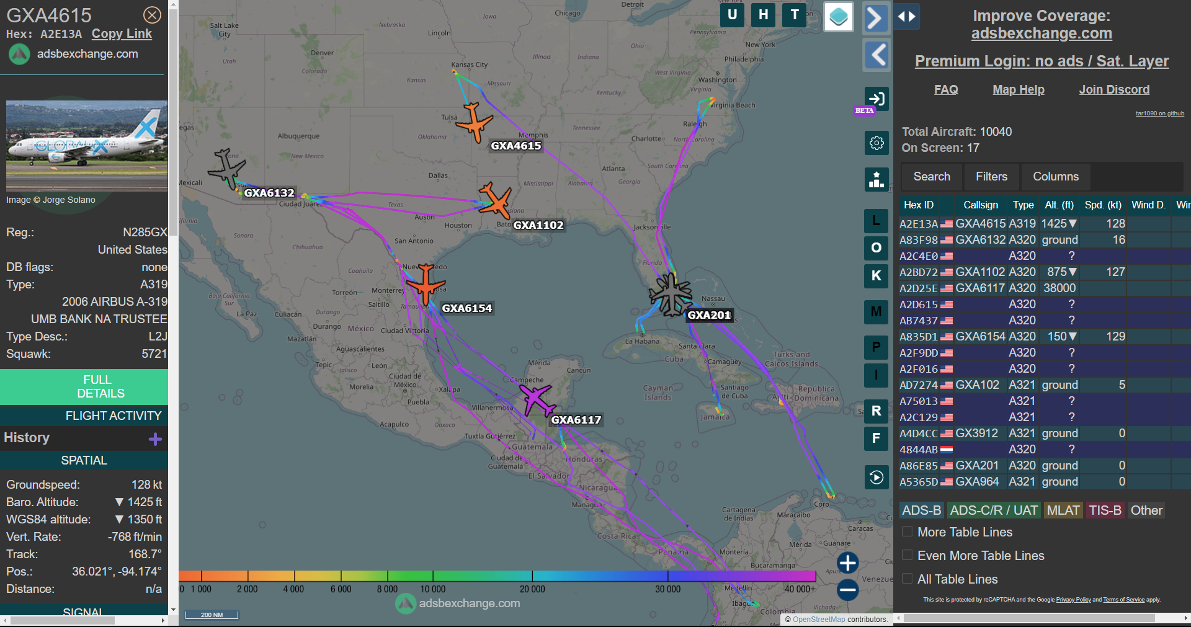Screen dimensions: 1191x627
Task: Open the map settings gear
Action: coord(877,143)
